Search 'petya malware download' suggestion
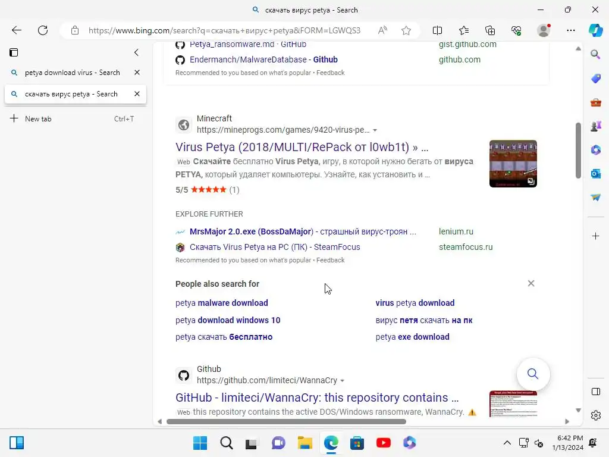The height and width of the screenshot is (457, 609). pyautogui.click(x=221, y=303)
